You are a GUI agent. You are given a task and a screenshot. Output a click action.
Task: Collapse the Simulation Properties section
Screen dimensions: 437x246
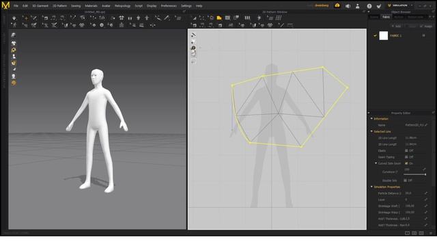coord(371,187)
